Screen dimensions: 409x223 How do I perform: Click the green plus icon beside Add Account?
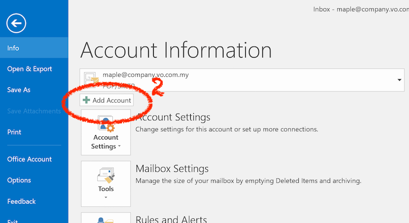(x=86, y=100)
